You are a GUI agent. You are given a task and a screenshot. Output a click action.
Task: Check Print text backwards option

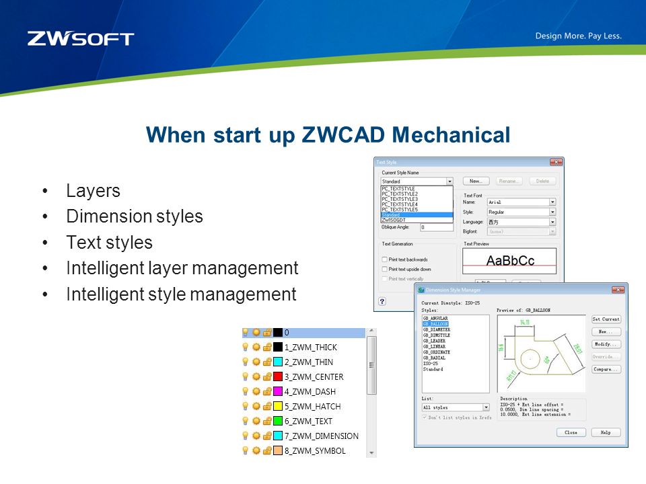(384, 259)
